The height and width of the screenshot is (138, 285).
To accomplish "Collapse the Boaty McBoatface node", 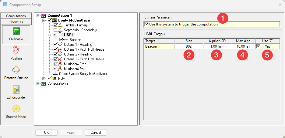I will 44,20.
